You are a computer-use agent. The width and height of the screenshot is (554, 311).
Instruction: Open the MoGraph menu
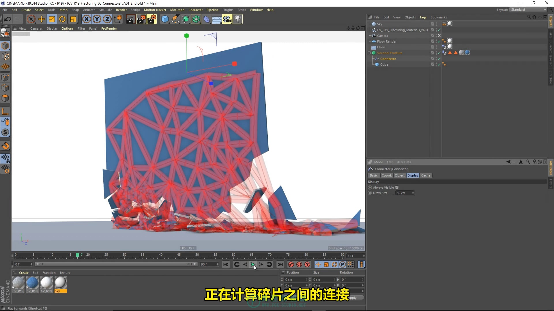(x=177, y=10)
